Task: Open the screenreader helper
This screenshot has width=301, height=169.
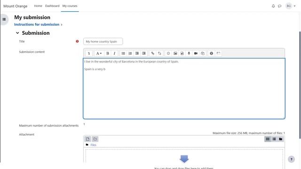Action: [x=218, y=53]
